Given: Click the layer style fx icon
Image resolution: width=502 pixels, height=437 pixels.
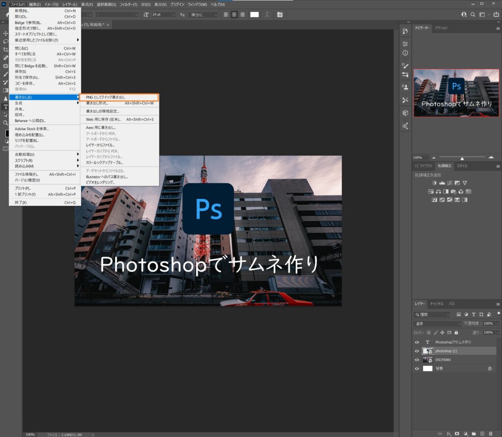Looking at the screenshot, I should click(449, 434).
